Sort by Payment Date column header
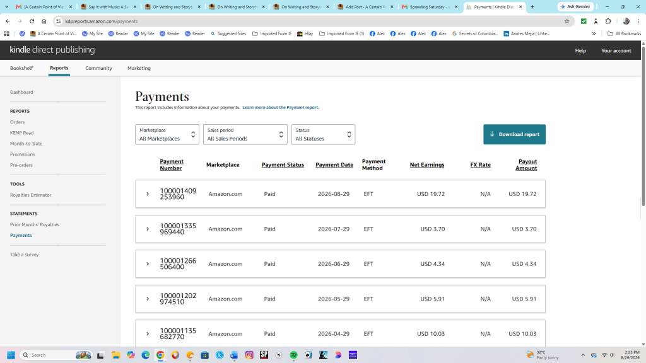The width and height of the screenshot is (646, 363). point(334,164)
